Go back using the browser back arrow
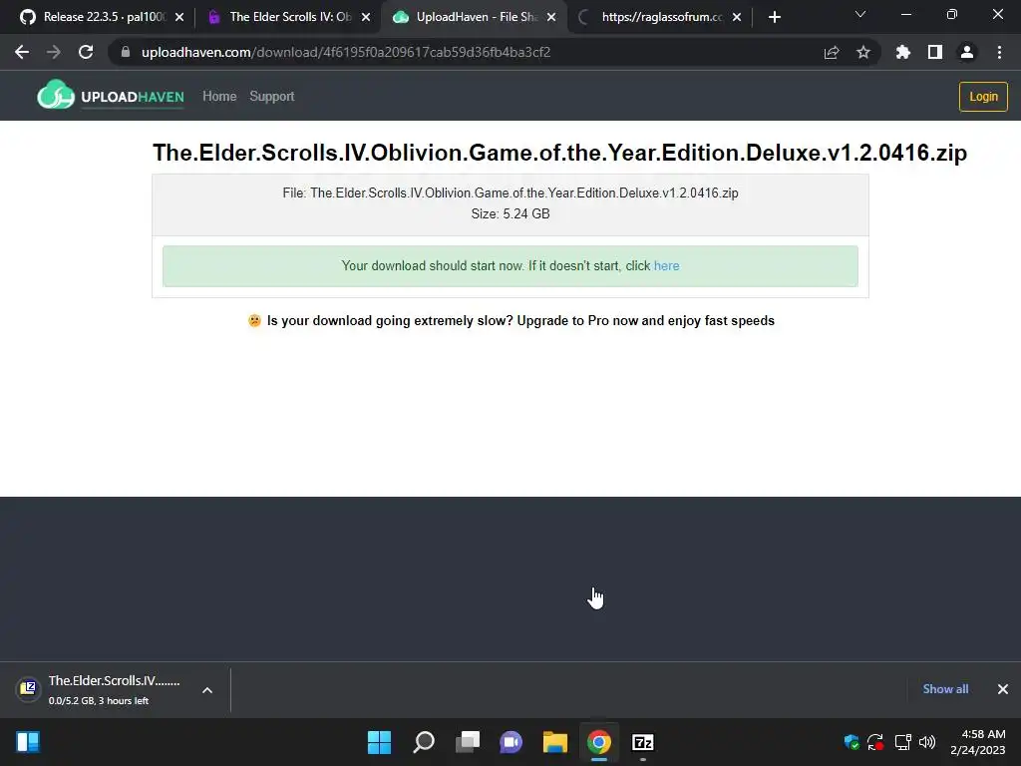The width and height of the screenshot is (1021, 766). [22, 52]
